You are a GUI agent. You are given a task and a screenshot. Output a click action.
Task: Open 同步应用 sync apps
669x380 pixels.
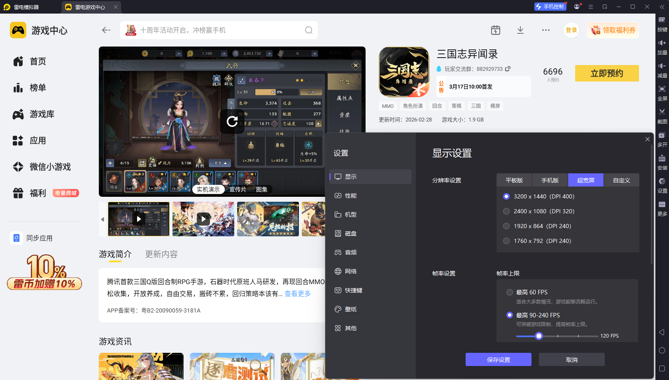pyautogui.click(x=32, y=238)
